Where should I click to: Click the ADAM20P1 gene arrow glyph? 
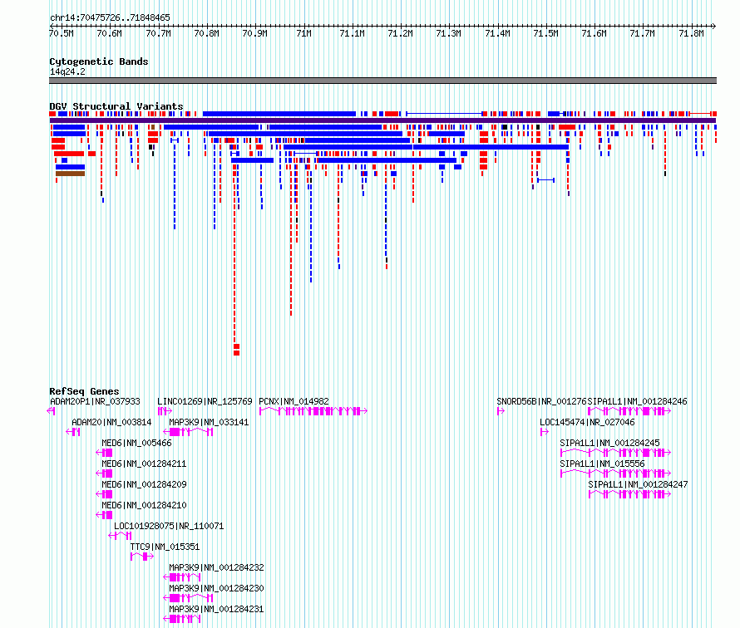[x=52, y=411]
